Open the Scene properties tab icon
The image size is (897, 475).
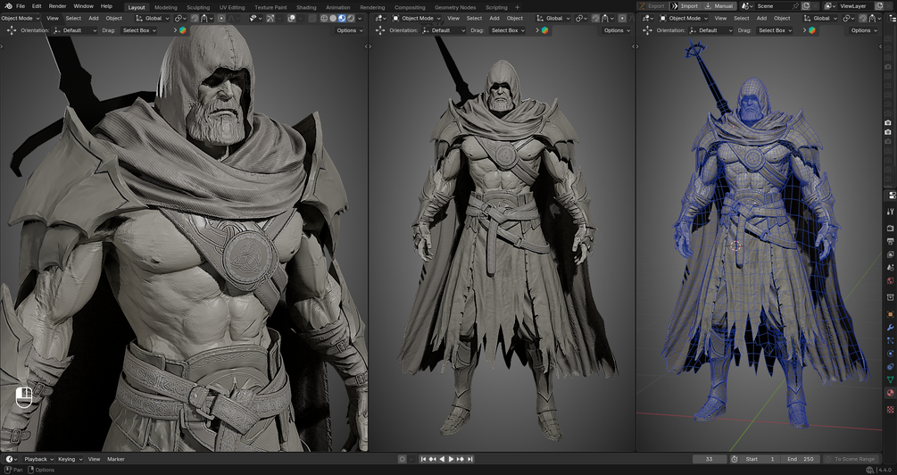click(x=890, y=267)
